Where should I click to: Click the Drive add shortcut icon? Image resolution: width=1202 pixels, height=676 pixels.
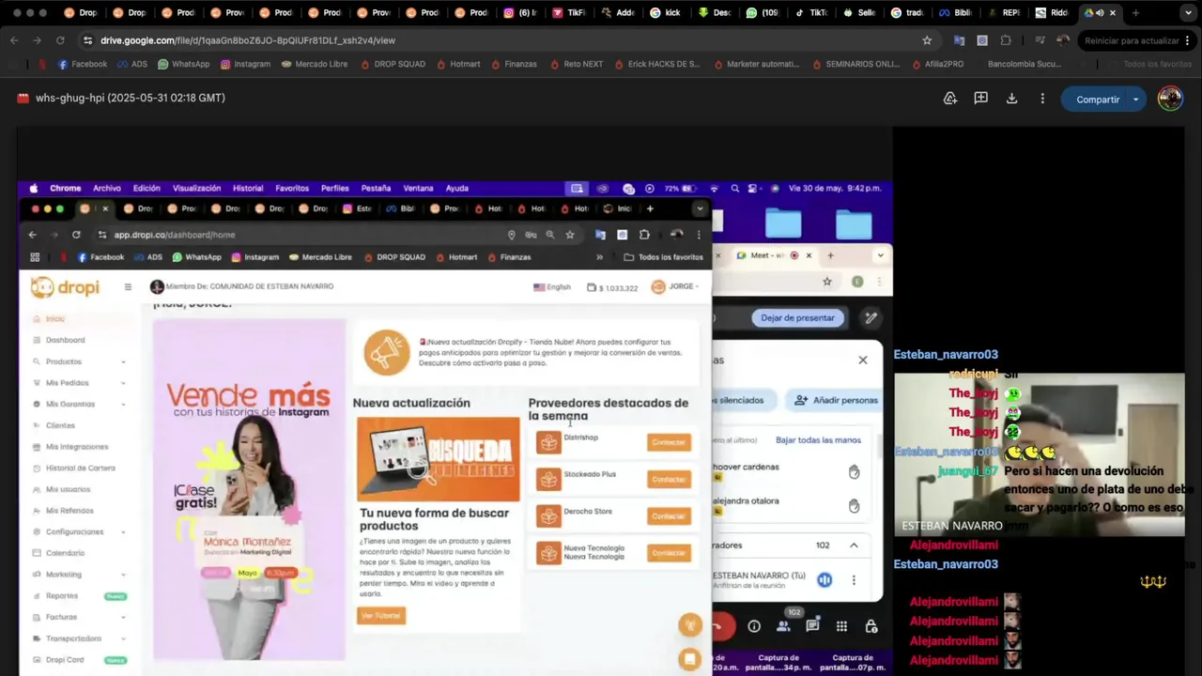pyautogui.click(x=950, y=99)
